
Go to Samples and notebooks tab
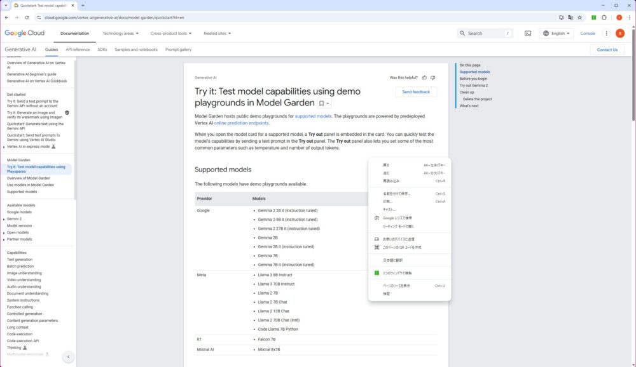136,50
